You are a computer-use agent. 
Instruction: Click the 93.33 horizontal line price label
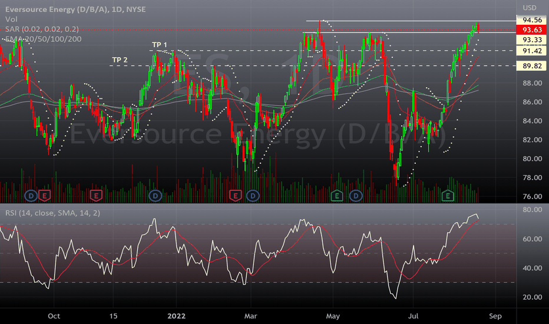(531, 39)
